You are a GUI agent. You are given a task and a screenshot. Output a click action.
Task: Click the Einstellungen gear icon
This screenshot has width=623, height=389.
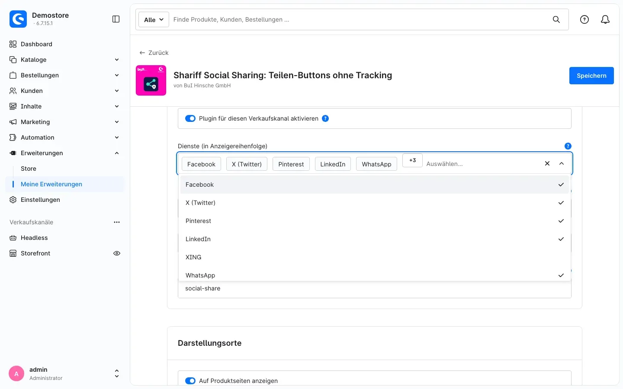point(13,200)
